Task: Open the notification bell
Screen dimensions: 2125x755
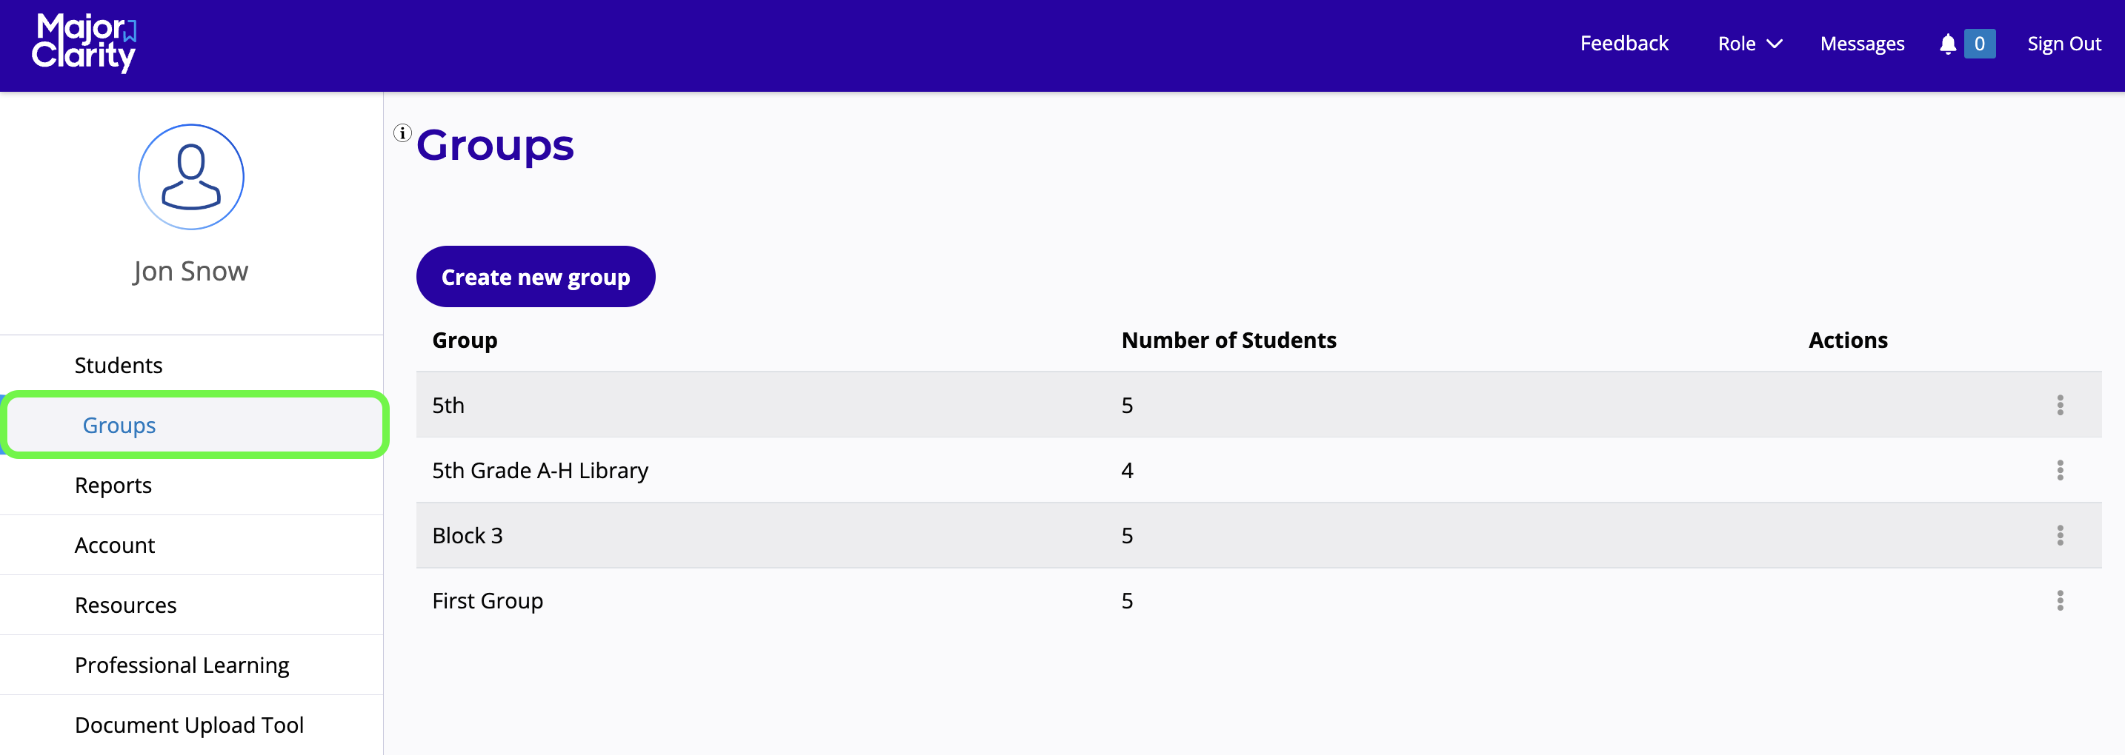Action: [x=1949, y=44]
